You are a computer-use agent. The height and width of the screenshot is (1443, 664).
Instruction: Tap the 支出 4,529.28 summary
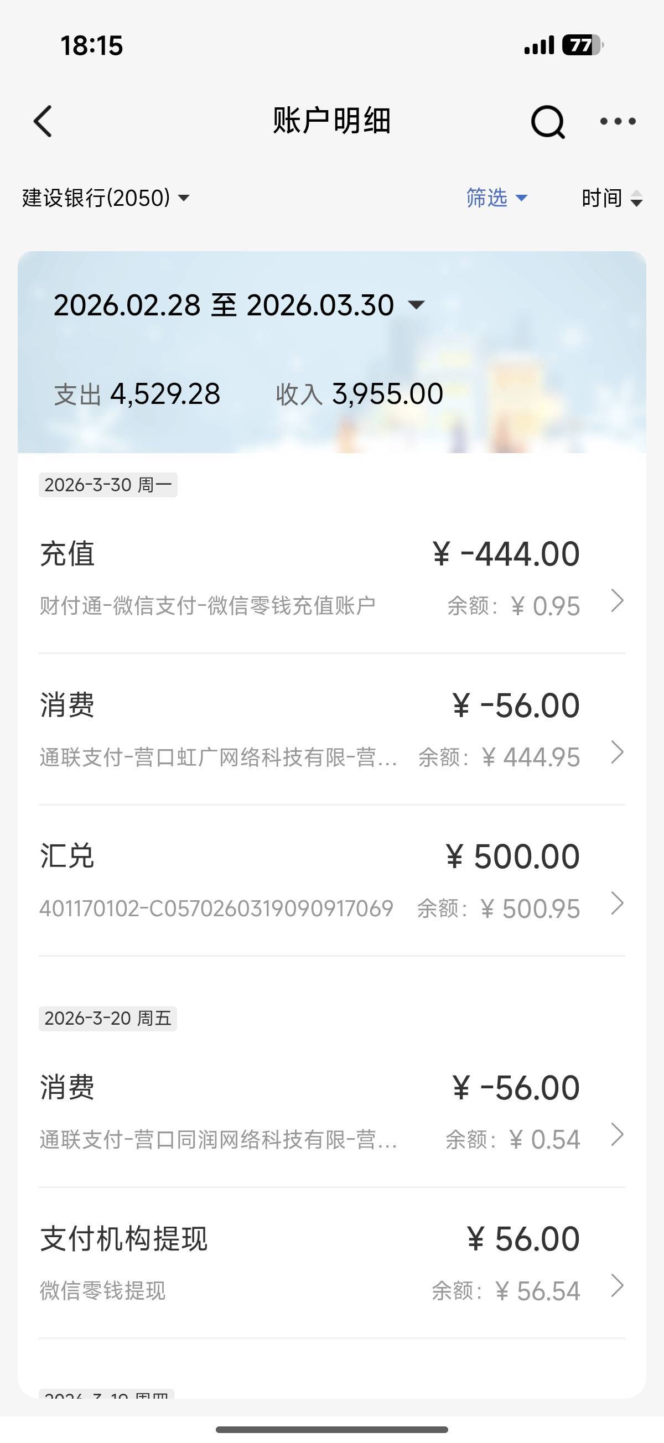pyautogui.click(x=137, y=394)
